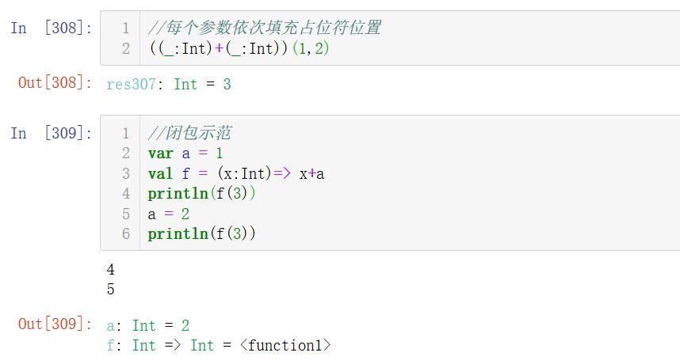
Task: Click the a: Int = 2 result line
Action: coord(147,325)
